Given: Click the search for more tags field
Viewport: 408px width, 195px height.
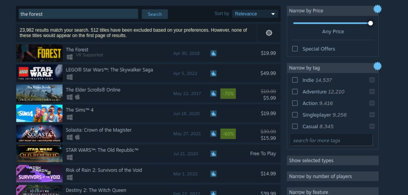Looking at the screenshot, I should coord(331,141).
